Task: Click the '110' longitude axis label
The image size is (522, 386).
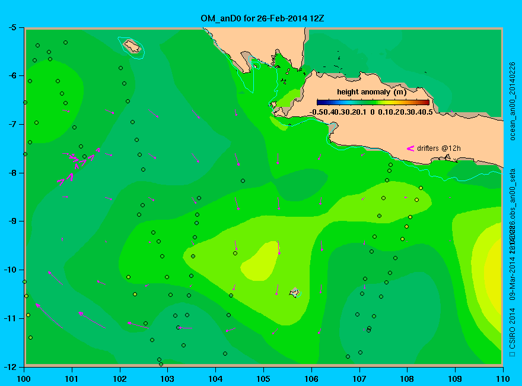Action: 503,379
